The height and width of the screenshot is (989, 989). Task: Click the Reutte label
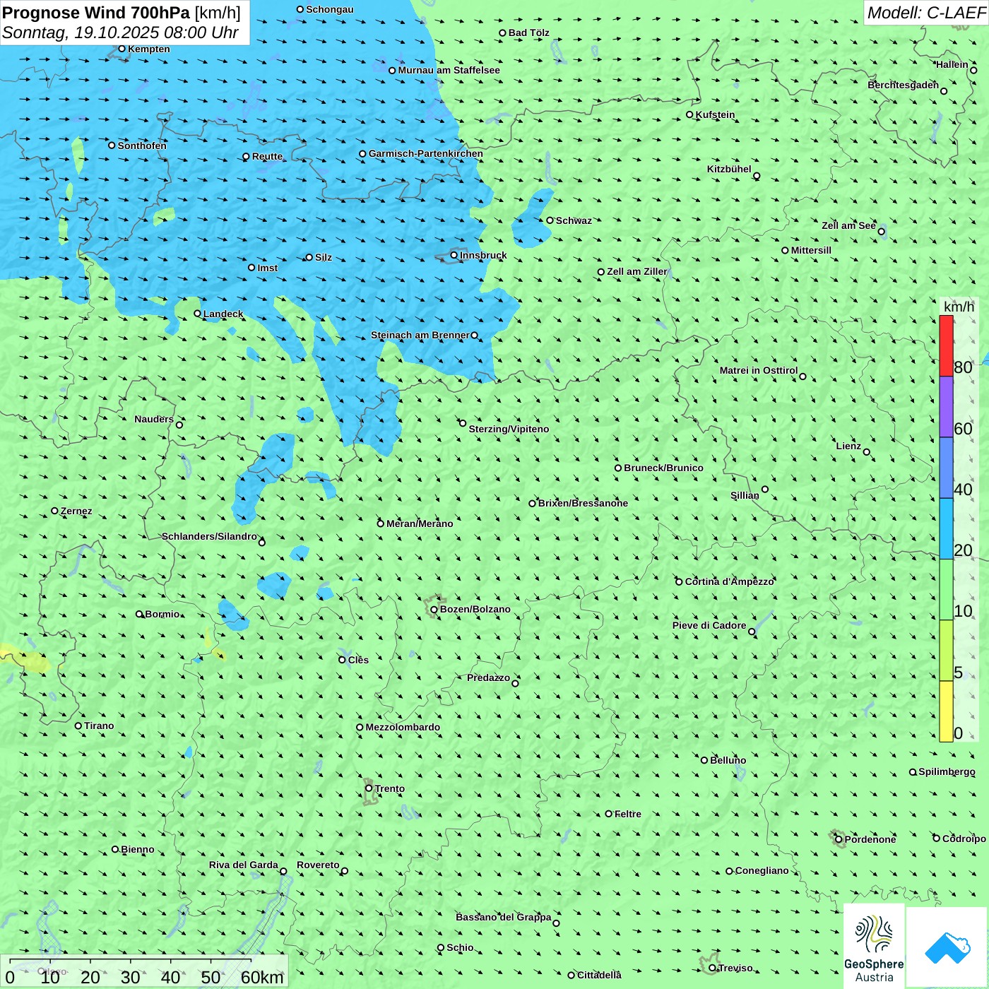[x=267, y=156]
